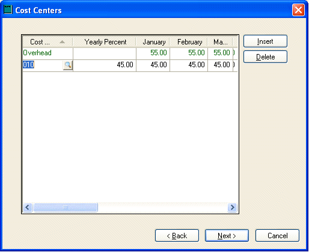Select the January column header

pyautogui.click(x=153, y=42)
